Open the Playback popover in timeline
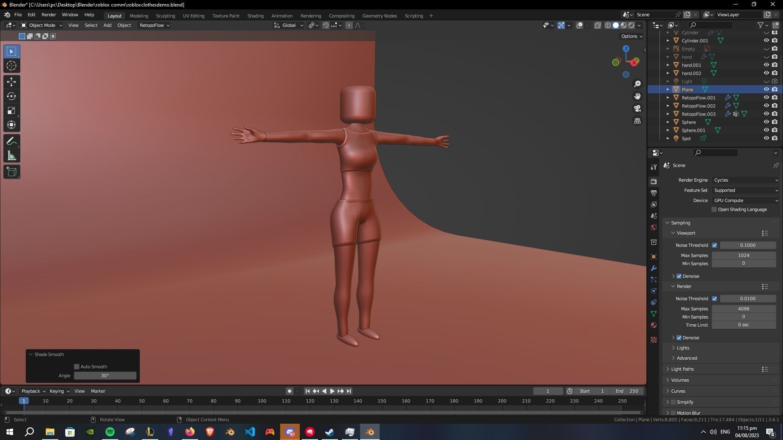This screenshot has height=440, width=783. point(33,391)
